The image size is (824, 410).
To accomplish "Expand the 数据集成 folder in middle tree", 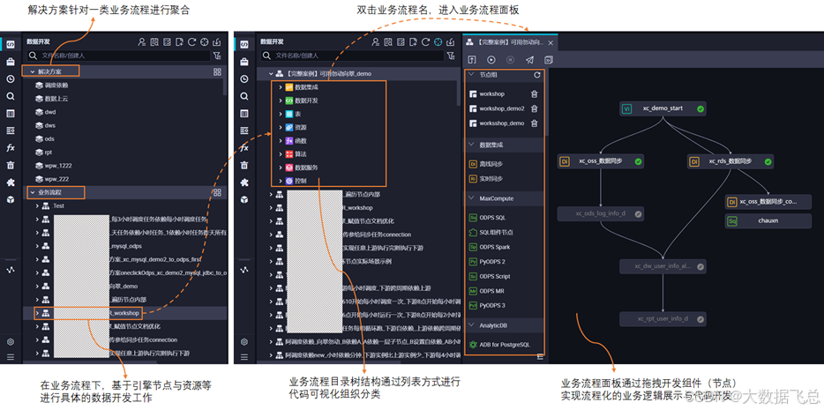I will coord(281,87).
